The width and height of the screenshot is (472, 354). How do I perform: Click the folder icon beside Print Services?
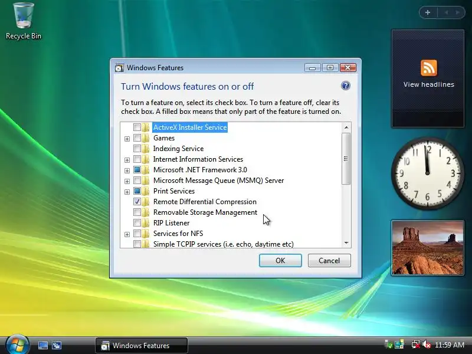(x=146, y=191)
